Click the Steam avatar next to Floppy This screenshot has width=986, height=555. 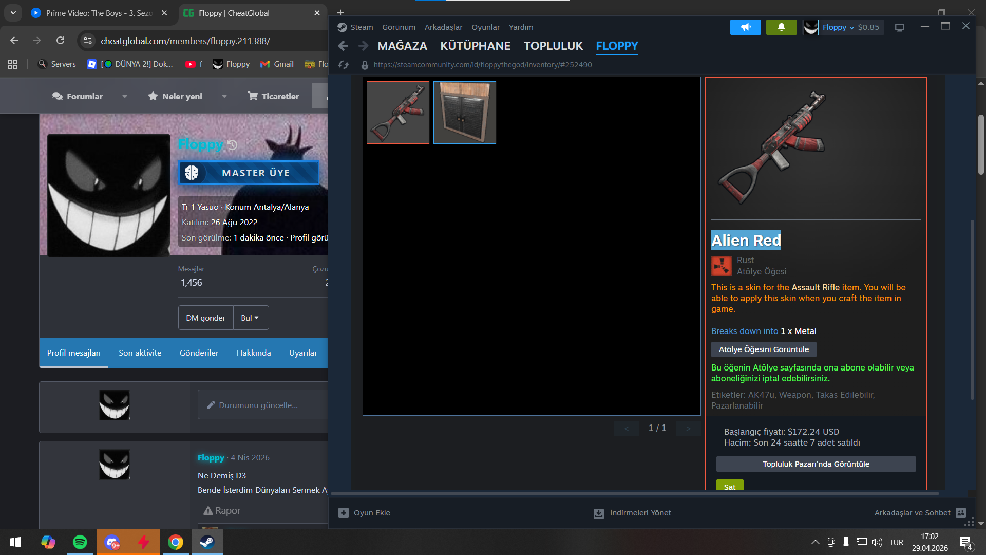click(811, 27)
